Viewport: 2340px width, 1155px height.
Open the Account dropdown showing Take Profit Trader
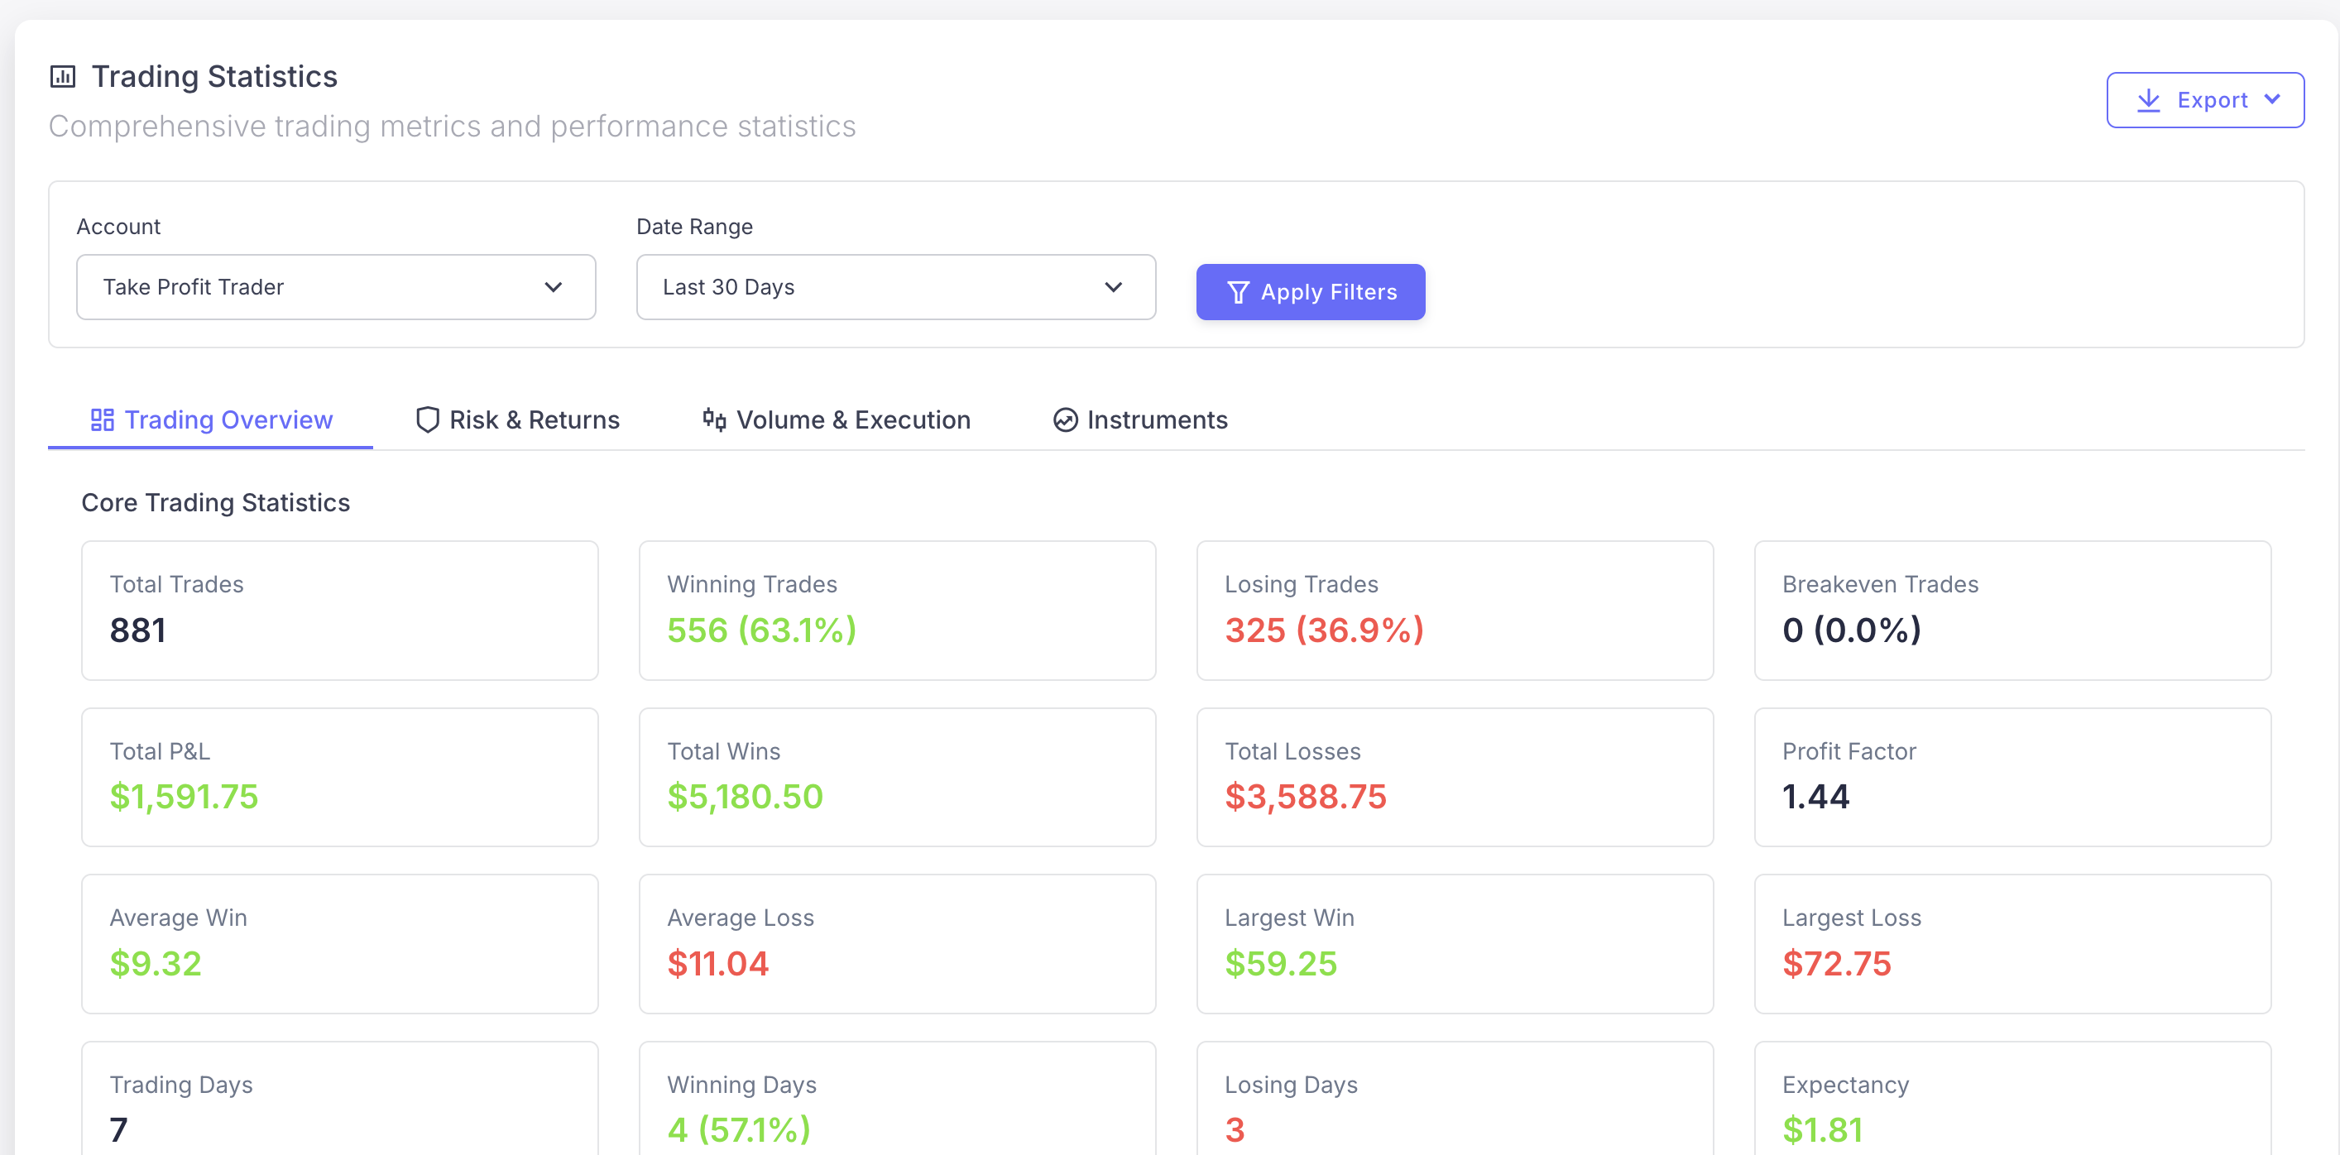coord(336,287)
